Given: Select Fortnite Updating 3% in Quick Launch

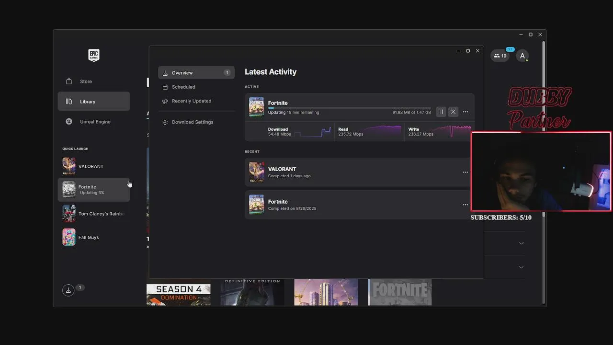Looking at the screenshot, I should [94, 190].
